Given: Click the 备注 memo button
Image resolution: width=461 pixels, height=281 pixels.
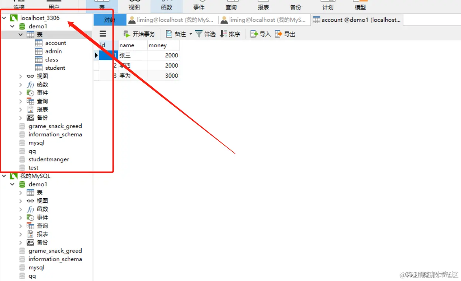Looking at the screenshot, I should 176,34.
